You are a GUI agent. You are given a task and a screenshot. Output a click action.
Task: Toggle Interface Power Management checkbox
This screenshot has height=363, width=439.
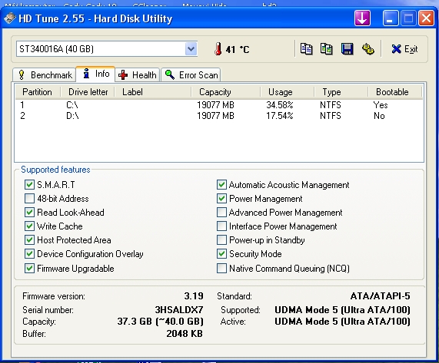[221, 226]
